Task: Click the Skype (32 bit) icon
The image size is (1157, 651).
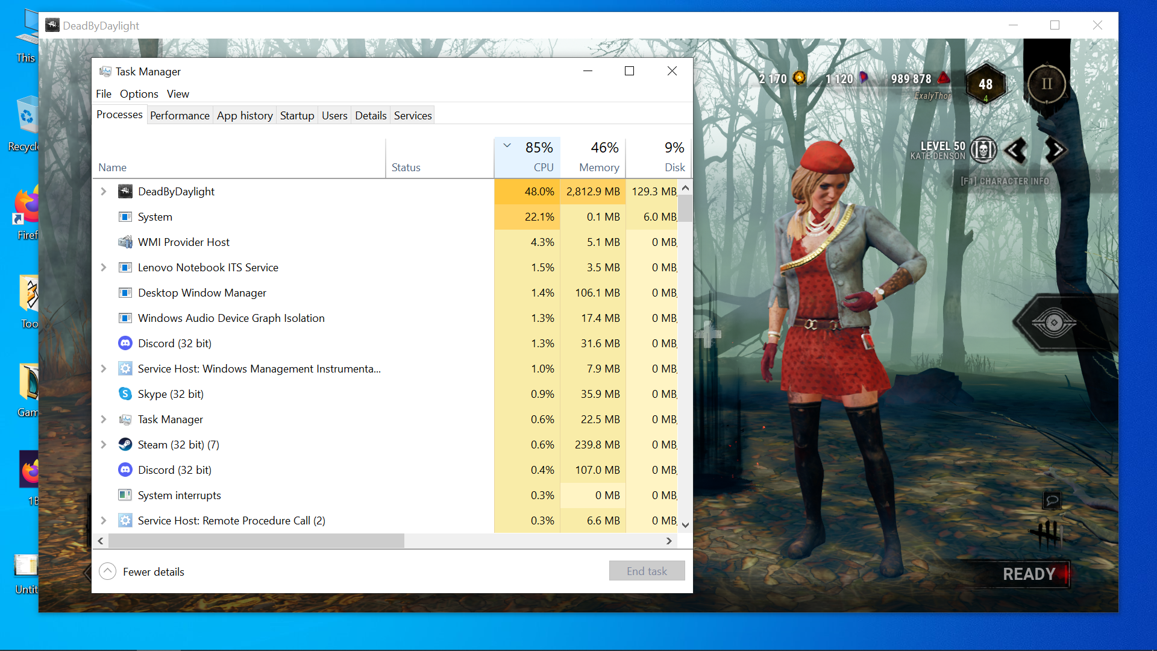Action: [x=125, y=394]
